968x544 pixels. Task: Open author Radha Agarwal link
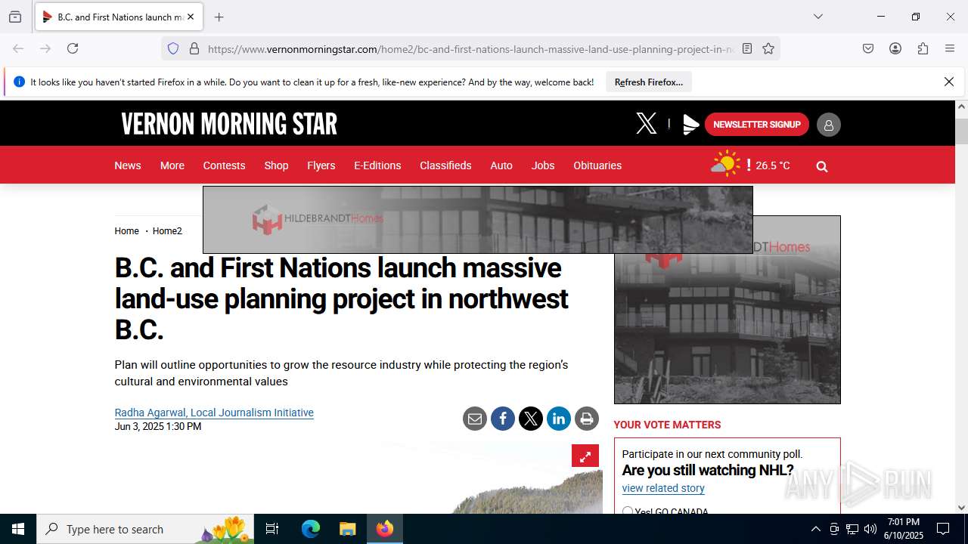coord(214,413)
